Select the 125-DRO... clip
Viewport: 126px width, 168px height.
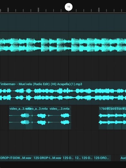point(102,158)
